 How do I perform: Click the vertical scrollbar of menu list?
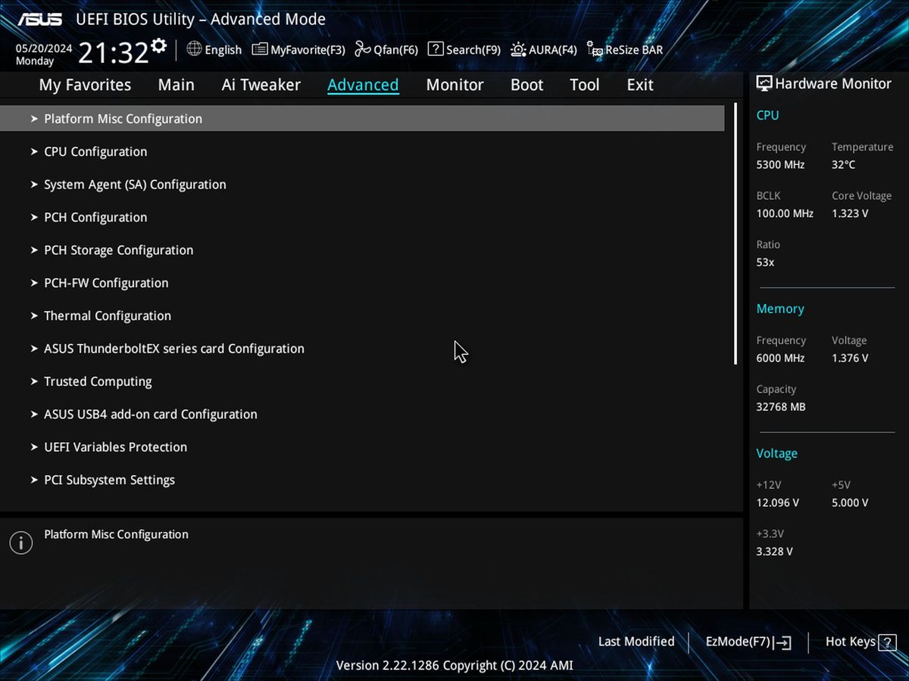(736, 235)
